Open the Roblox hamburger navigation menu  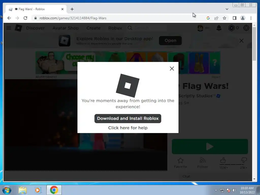pyautogui.click(x=9, y=28)
